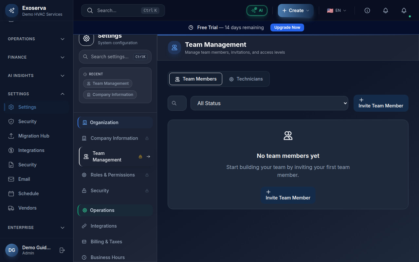Open the Integrations dollar icon item in sidebar
Image resolution: width=419 pixels, height=262 pixels.
[x=31, y=150]
